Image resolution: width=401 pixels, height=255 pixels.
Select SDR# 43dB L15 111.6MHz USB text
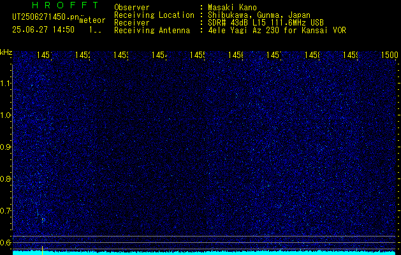266,23
